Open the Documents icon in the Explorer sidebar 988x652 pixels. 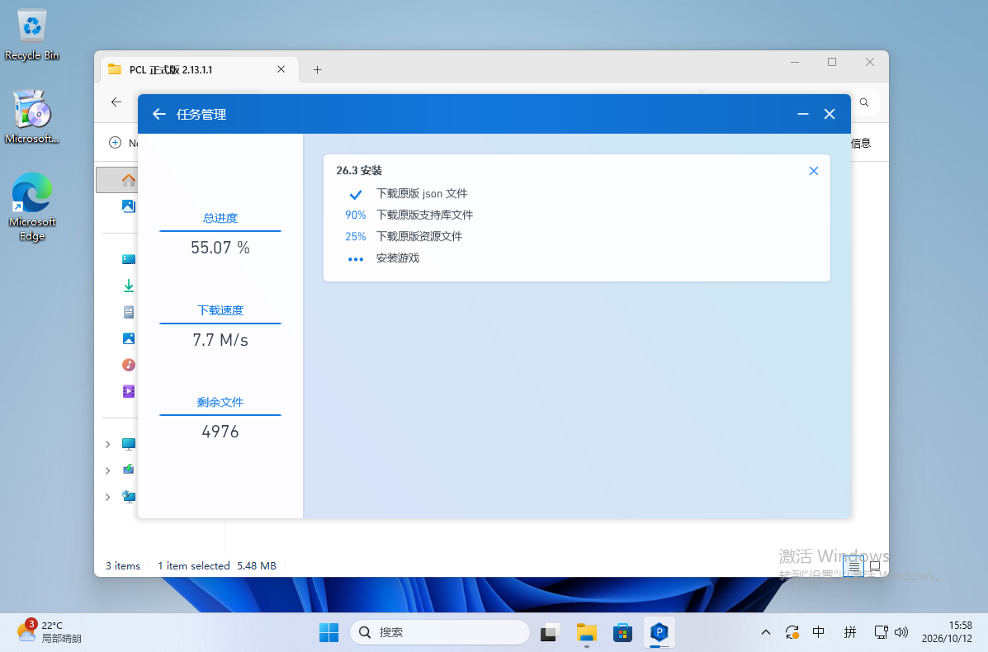(129, 312)
